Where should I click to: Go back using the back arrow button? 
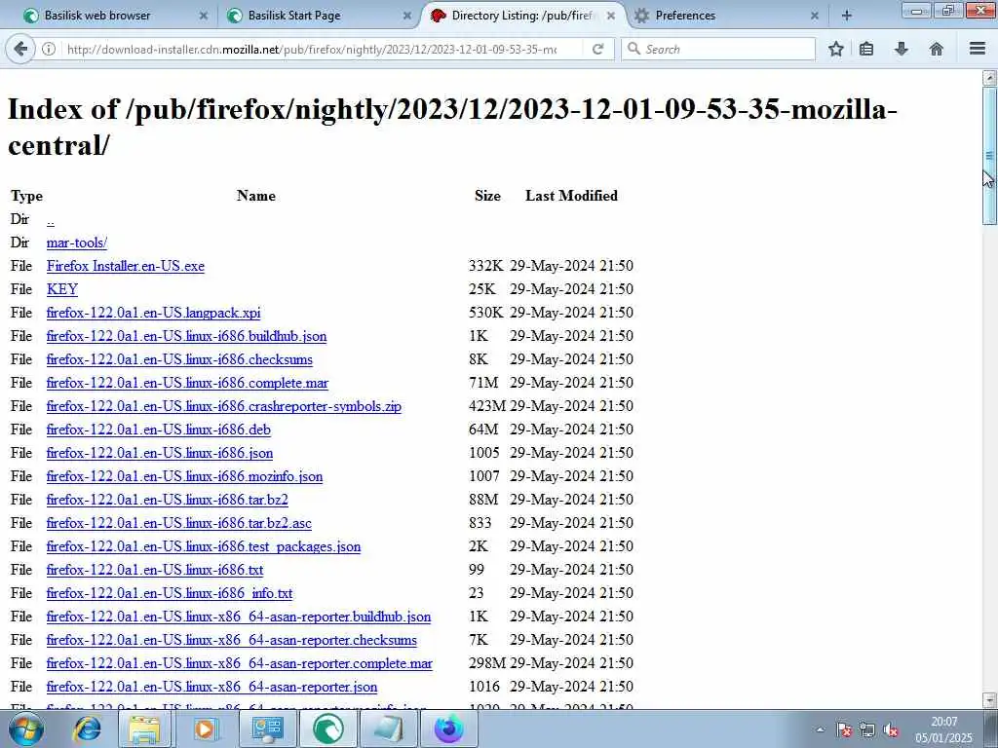20,49
